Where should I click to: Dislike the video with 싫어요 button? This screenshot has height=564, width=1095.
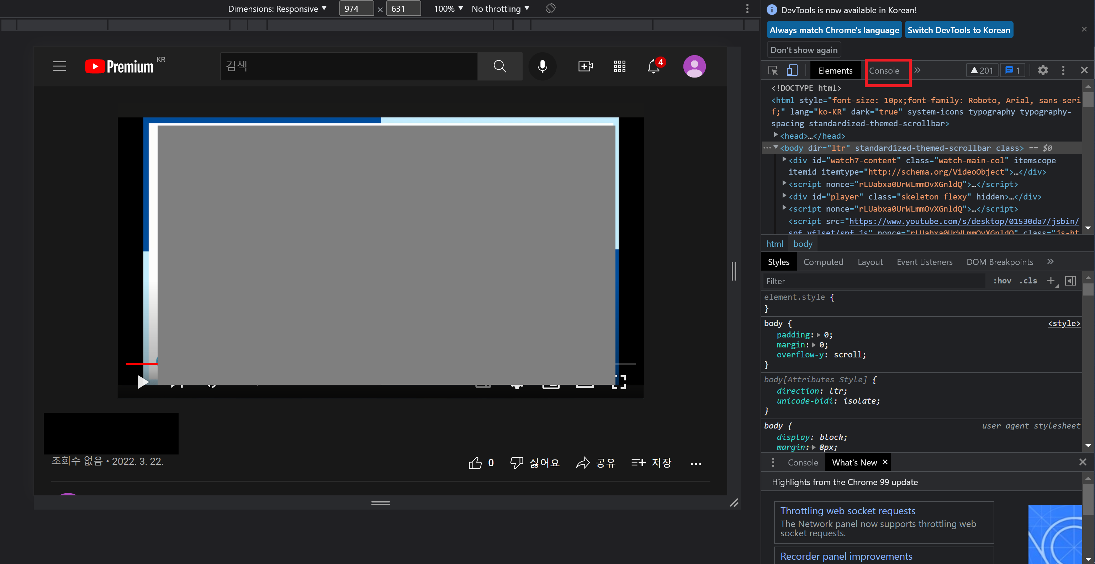pos(535,463)
